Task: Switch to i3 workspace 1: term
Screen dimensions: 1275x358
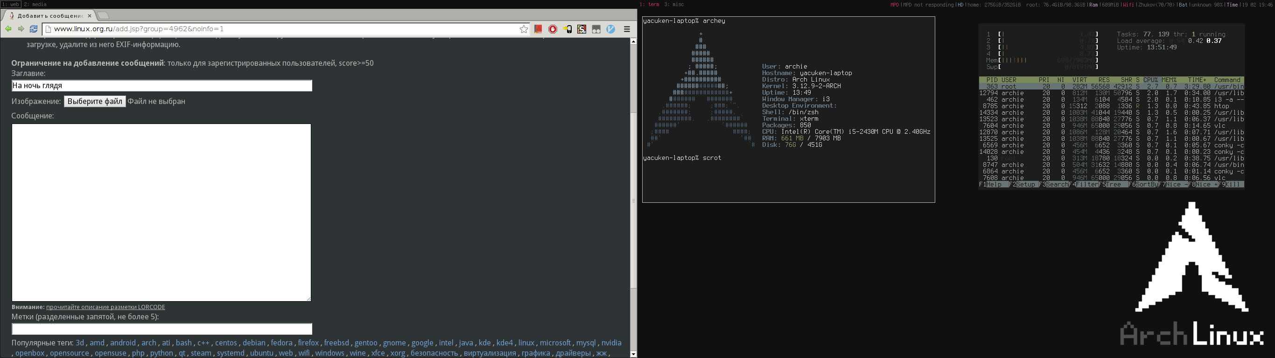Action: click(649, 5)
